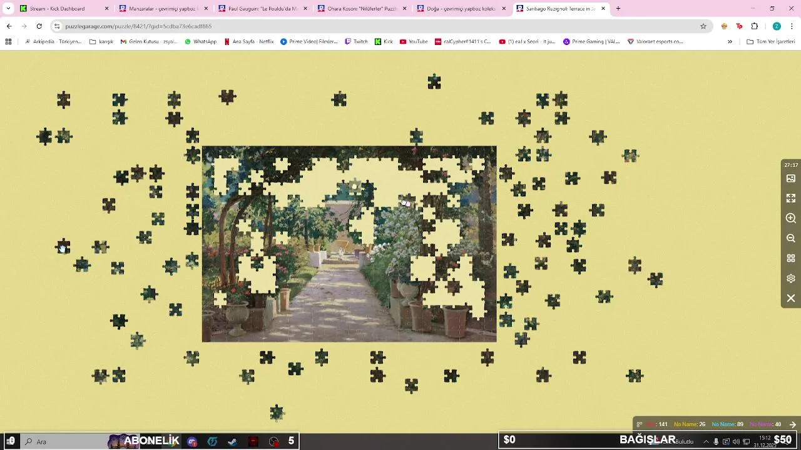Open a new browser tab
The height and width of the screenshot is (450, 801).
(618, 9)
